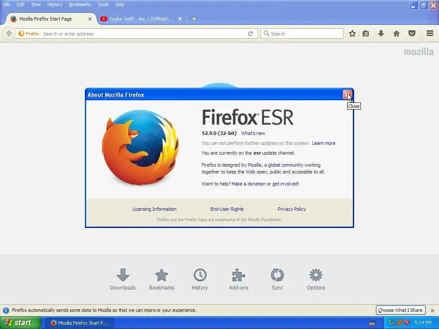439x329 pixels.
Task: Switch to the Taylor Swift YouTube tab
Action: click(141, 19)
